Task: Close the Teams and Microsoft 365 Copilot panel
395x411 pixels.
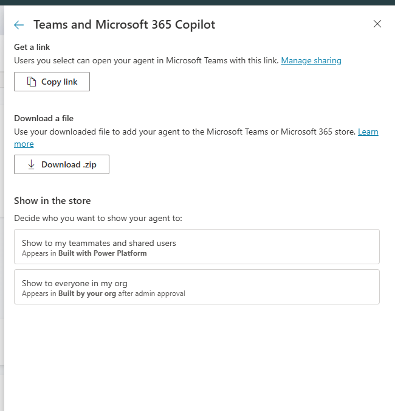Action: pos(377,24)
